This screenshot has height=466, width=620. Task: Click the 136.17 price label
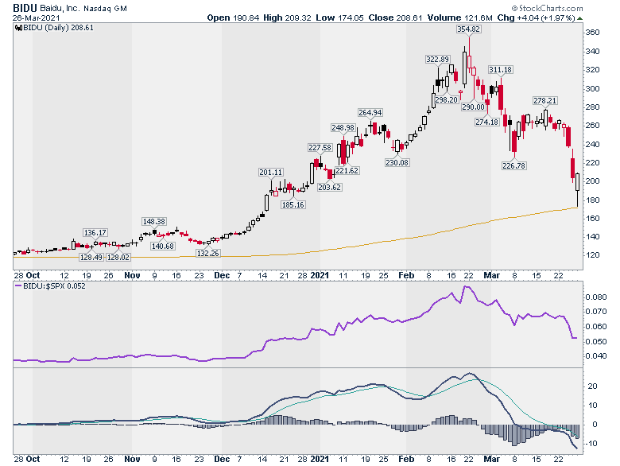(x=95, y=233)
